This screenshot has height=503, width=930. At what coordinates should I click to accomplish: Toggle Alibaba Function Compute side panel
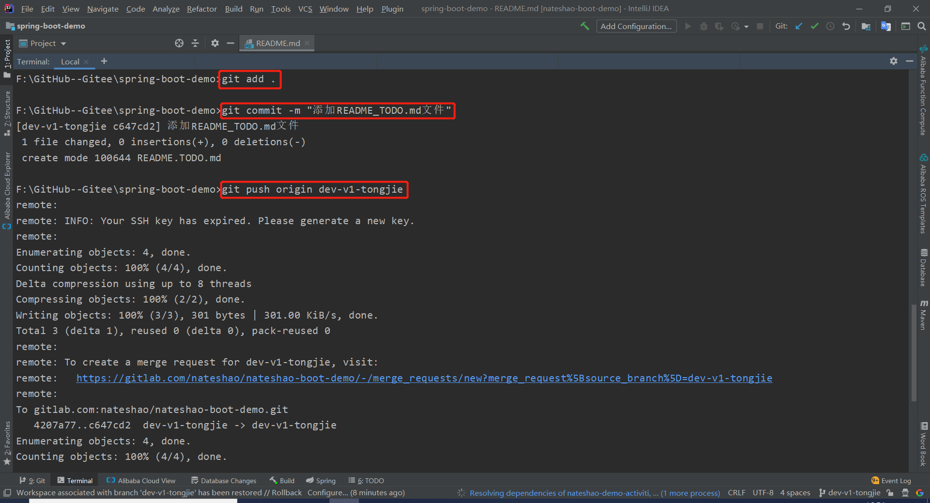[x=924, y=90]
